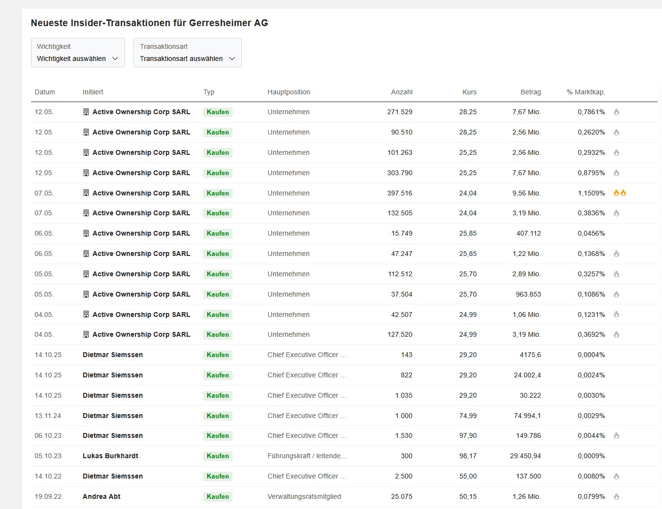
Task: Click the company building icon in the 90.510 row
Action: point(86,132)
